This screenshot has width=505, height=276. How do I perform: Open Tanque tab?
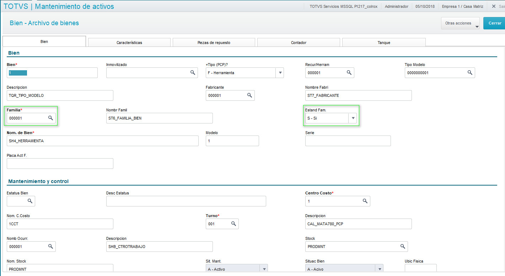(384, 43)
